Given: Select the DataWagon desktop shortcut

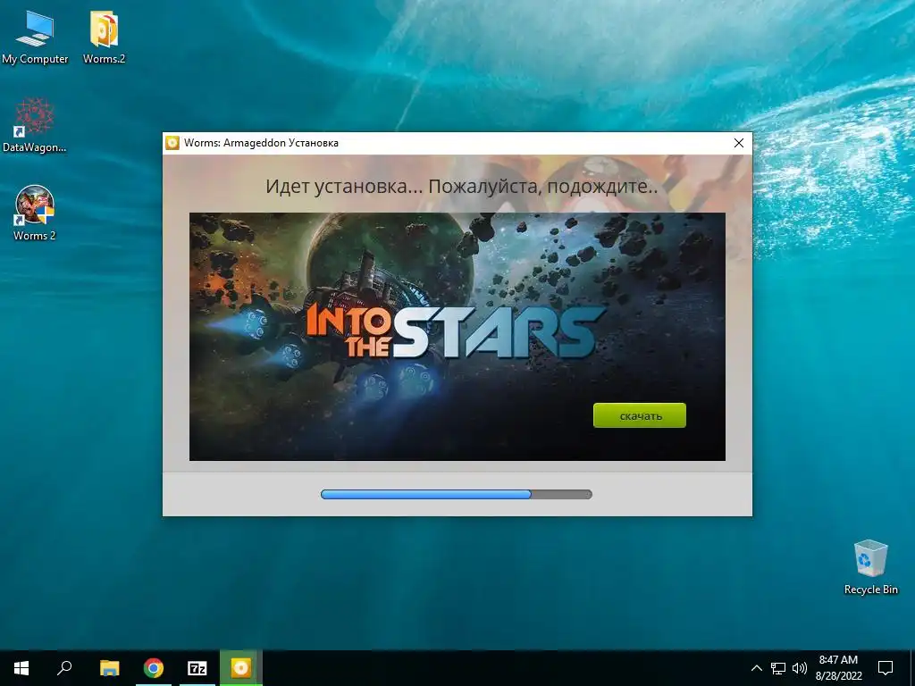Looking at the screenshot, I should point(35,125).
